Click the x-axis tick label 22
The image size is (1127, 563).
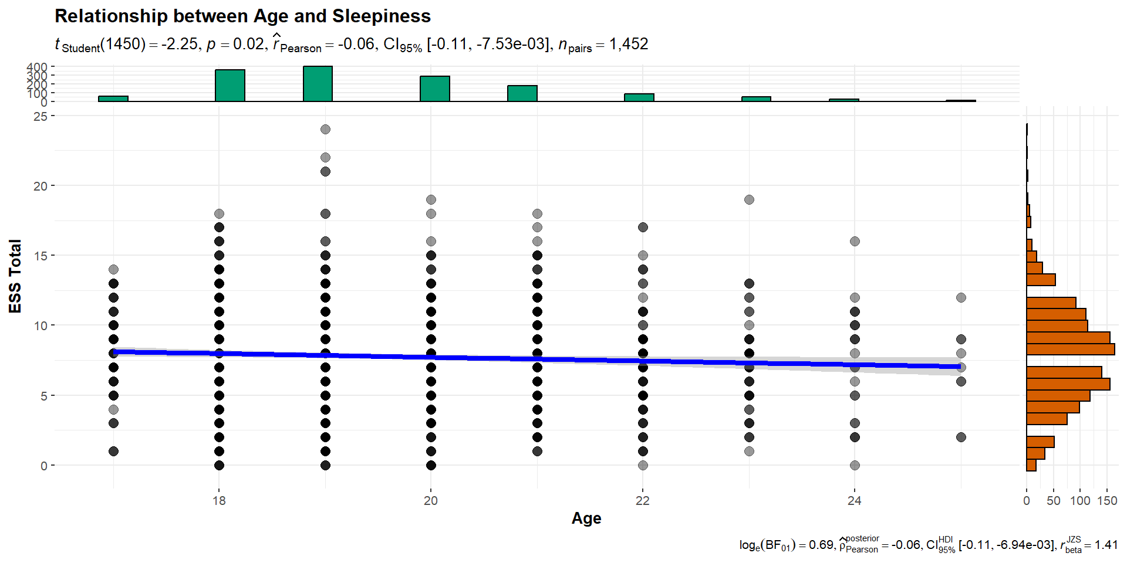pyautogui.click(x=643, y=501)
